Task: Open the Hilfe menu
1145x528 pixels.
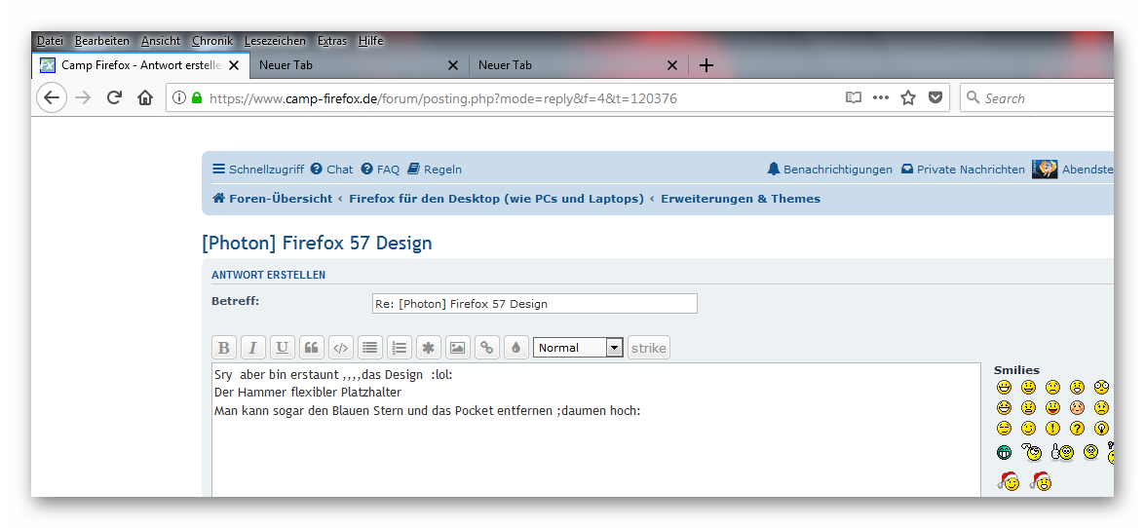Action: point(371,41)
